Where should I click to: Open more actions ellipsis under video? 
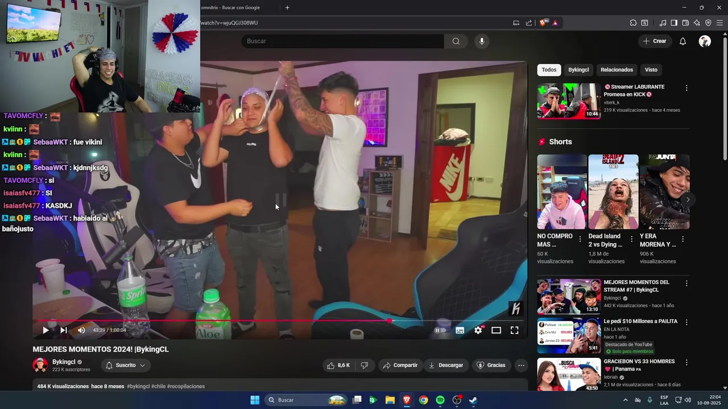click(x=521, y=365)
